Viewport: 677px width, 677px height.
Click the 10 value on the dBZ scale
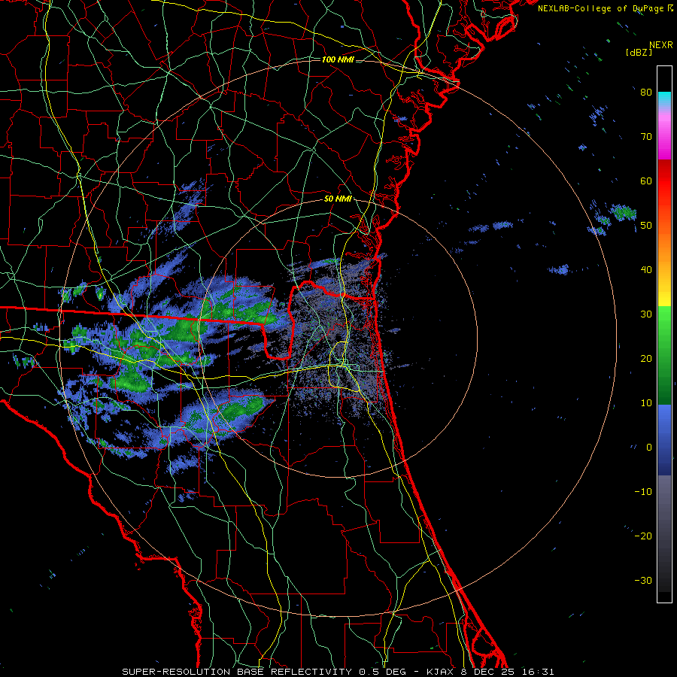(x=646, y=403)
